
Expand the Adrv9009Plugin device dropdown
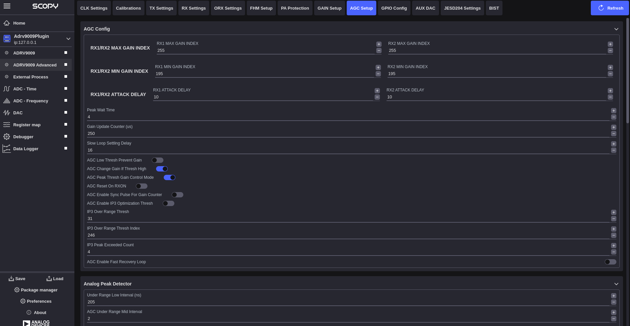[x=68, y=39]
